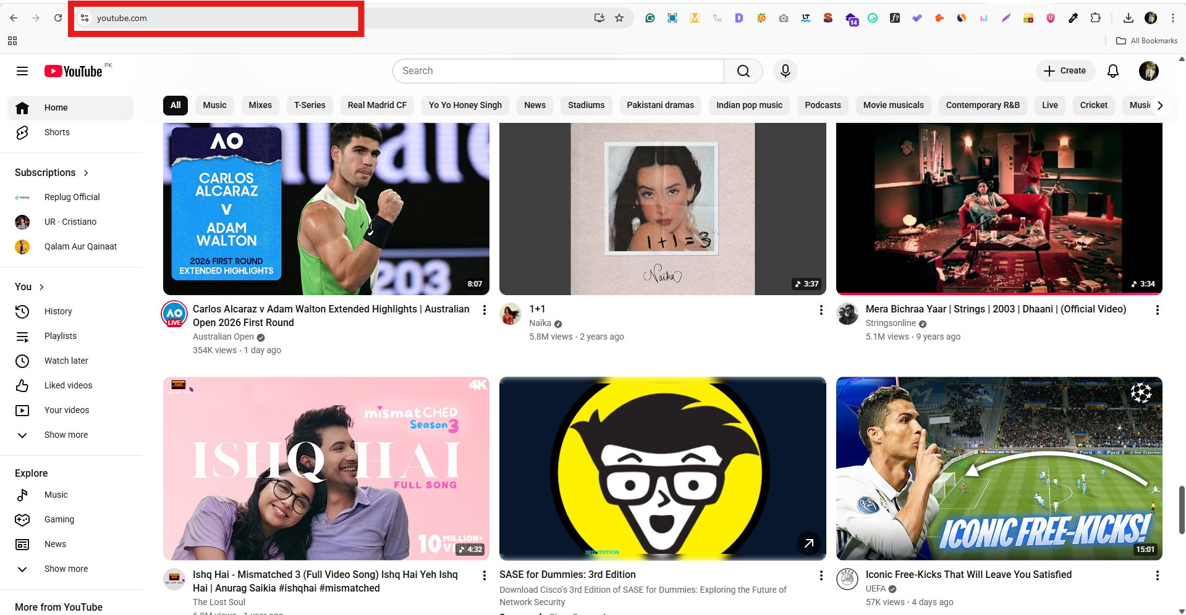Click Show more under the Explore section

pyautogui.click(x=66, y=569)
